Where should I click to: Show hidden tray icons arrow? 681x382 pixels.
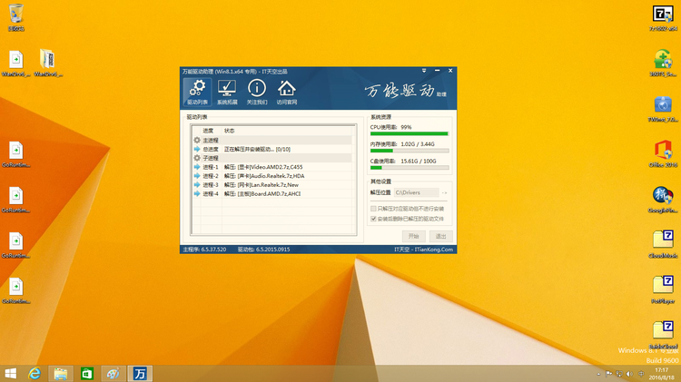[598, 374]
